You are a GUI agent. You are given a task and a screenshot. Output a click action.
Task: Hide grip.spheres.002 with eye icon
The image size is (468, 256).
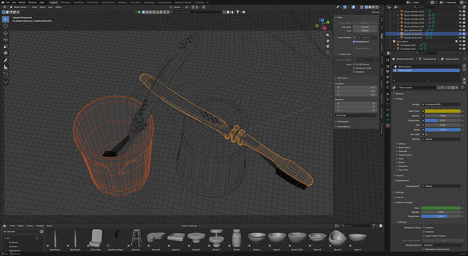[460, 30]
